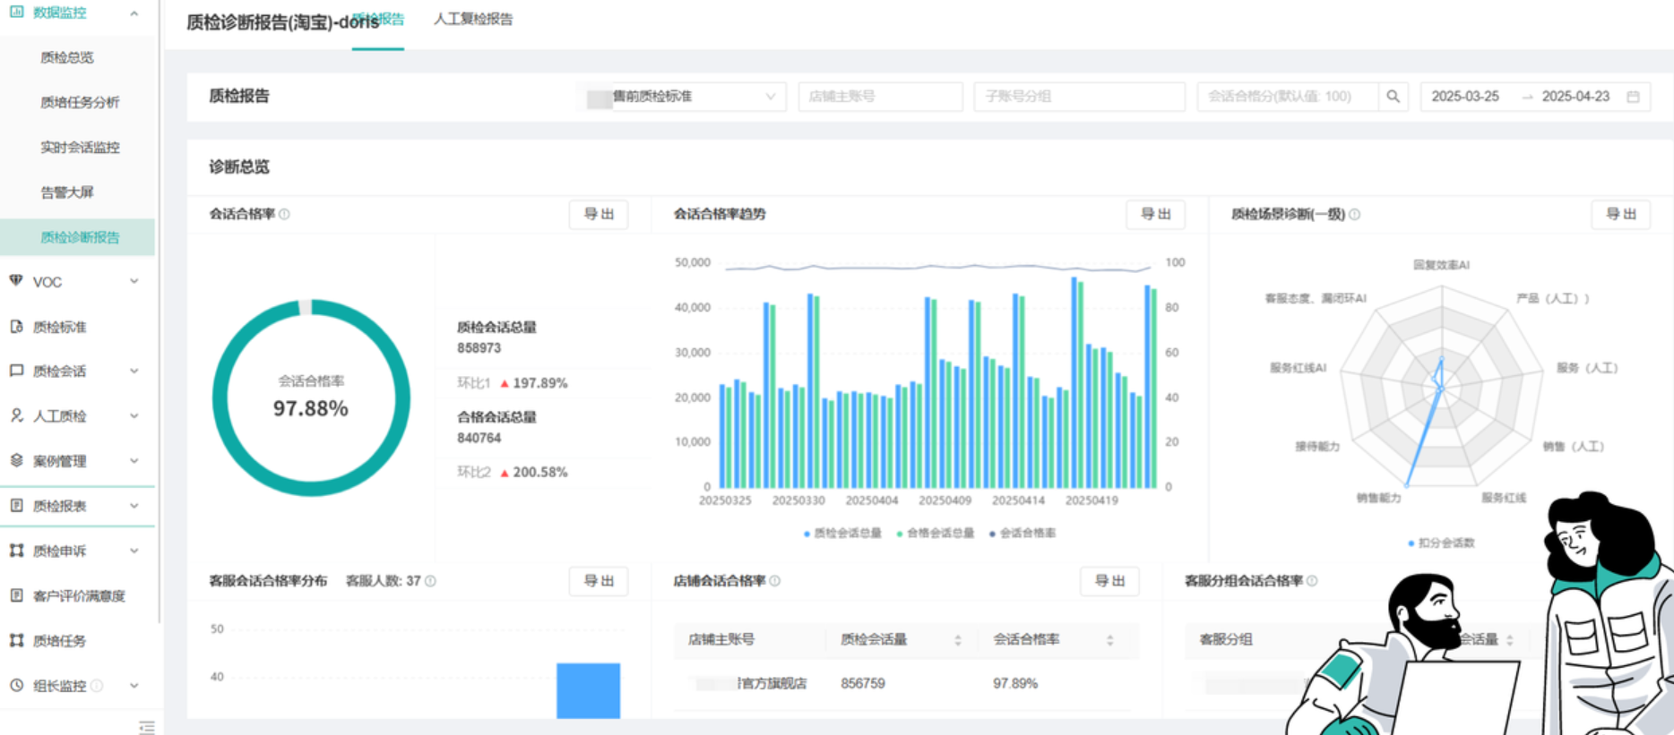The image size is (1674, 735).
Task: Export the 会话合格率趋势 chart
Action: tap(1155, 214)
